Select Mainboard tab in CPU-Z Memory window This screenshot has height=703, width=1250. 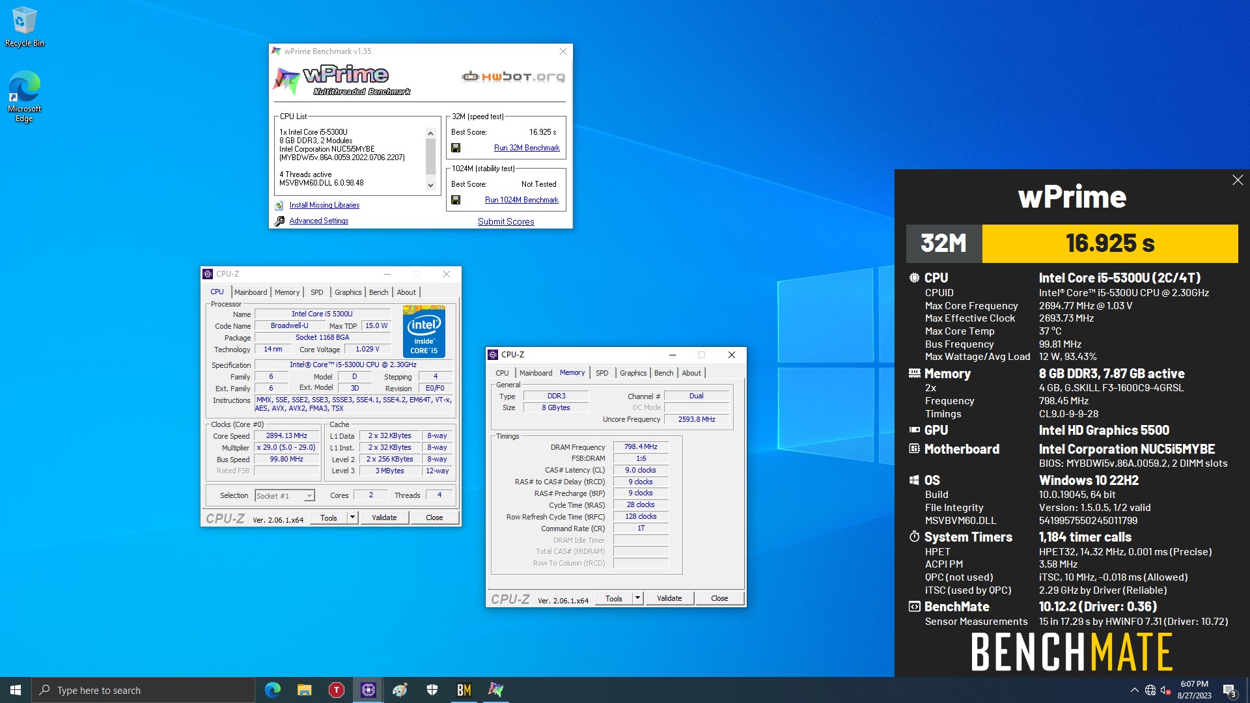coord(536,373)
